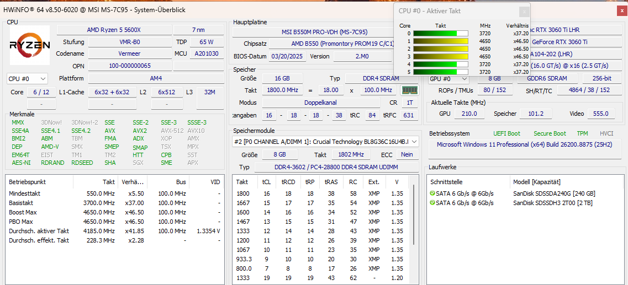Click the HVCI indicator
The height and width of the screenshot is (285, 628).
click(607, 133)
